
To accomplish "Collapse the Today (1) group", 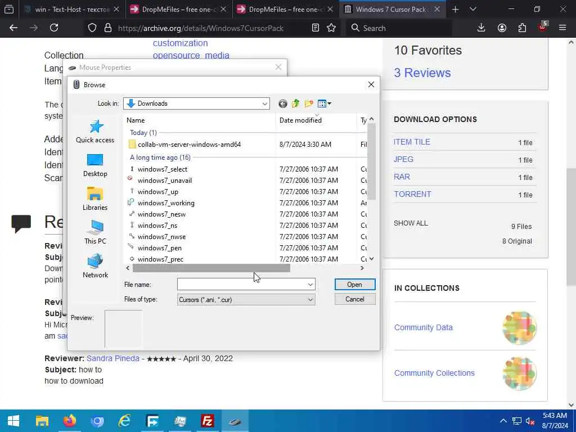I will pos(143,133).
